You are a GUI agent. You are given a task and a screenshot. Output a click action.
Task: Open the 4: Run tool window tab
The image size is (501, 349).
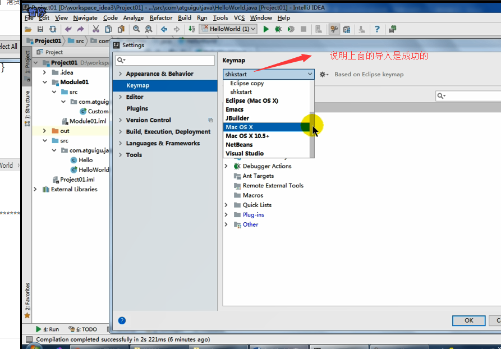[x=47, y=329]
